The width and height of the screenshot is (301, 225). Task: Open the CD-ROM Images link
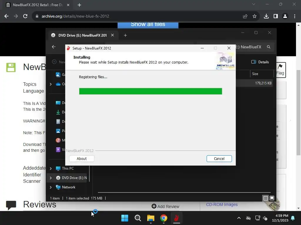tap(222, 204)
